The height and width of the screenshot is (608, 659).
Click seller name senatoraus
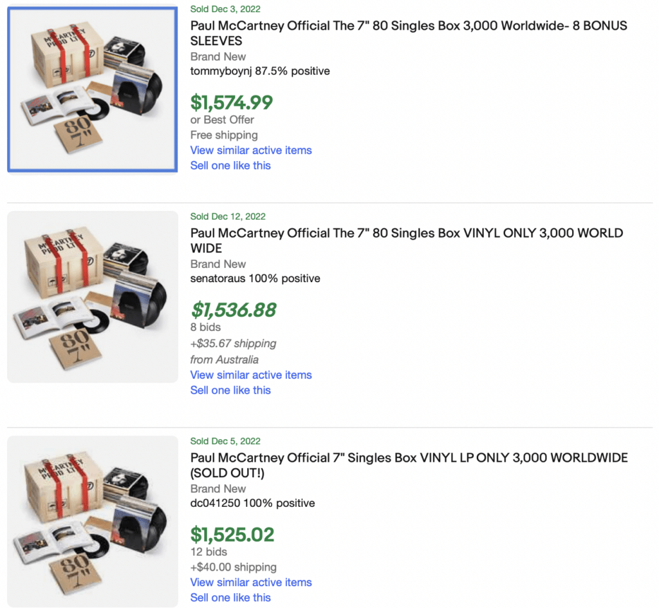pos(219,278)
